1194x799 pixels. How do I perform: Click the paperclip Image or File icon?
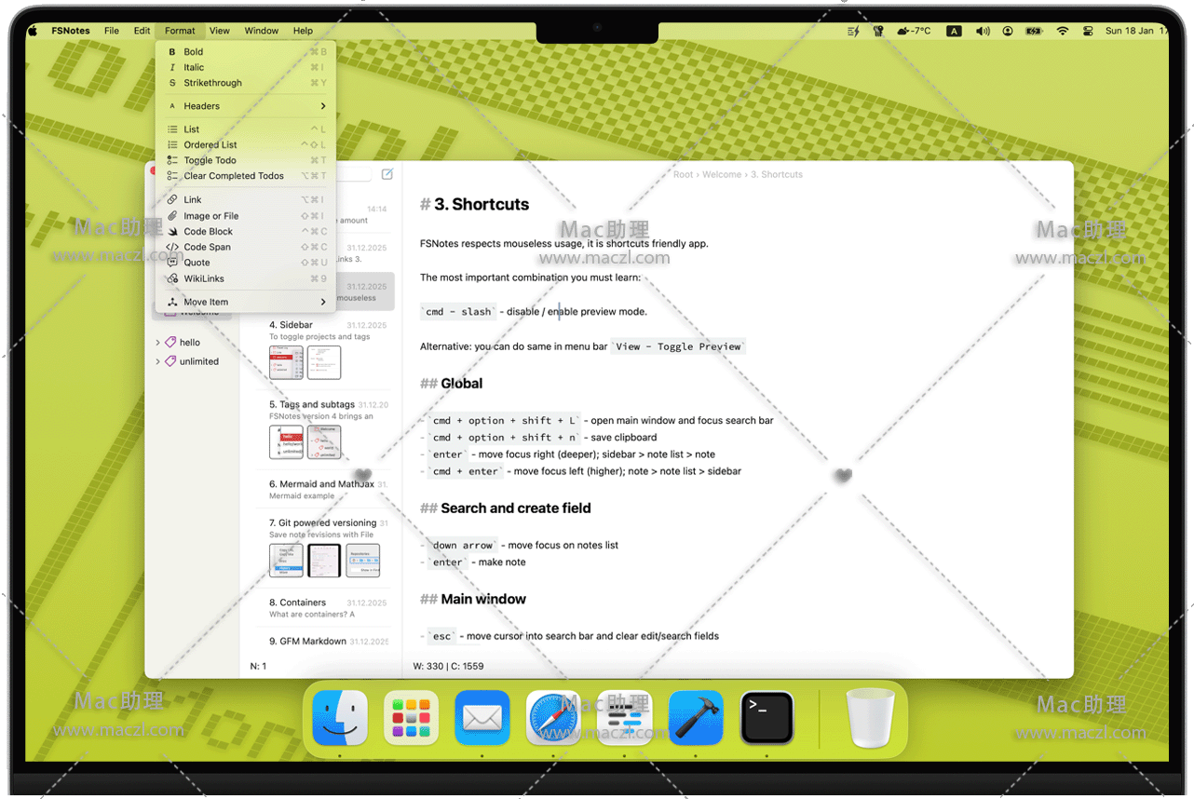172,216
